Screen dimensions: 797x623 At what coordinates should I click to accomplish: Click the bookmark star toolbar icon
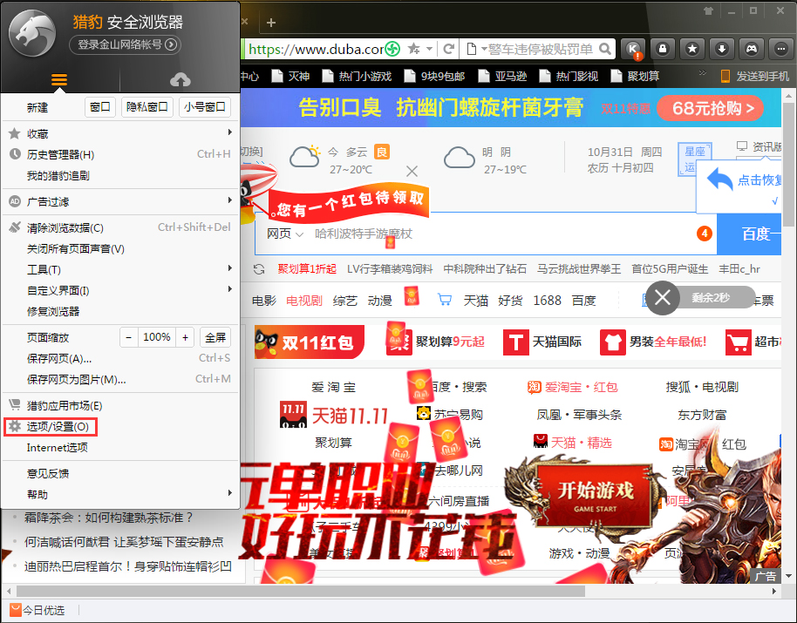[692, 48]
